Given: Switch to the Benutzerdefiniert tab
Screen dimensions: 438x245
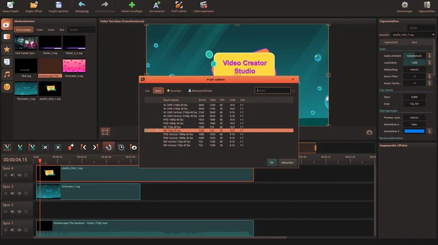Looking at the screenshot, I should 200,90.
